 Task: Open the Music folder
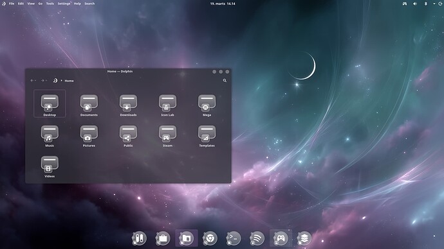point(50,136)
